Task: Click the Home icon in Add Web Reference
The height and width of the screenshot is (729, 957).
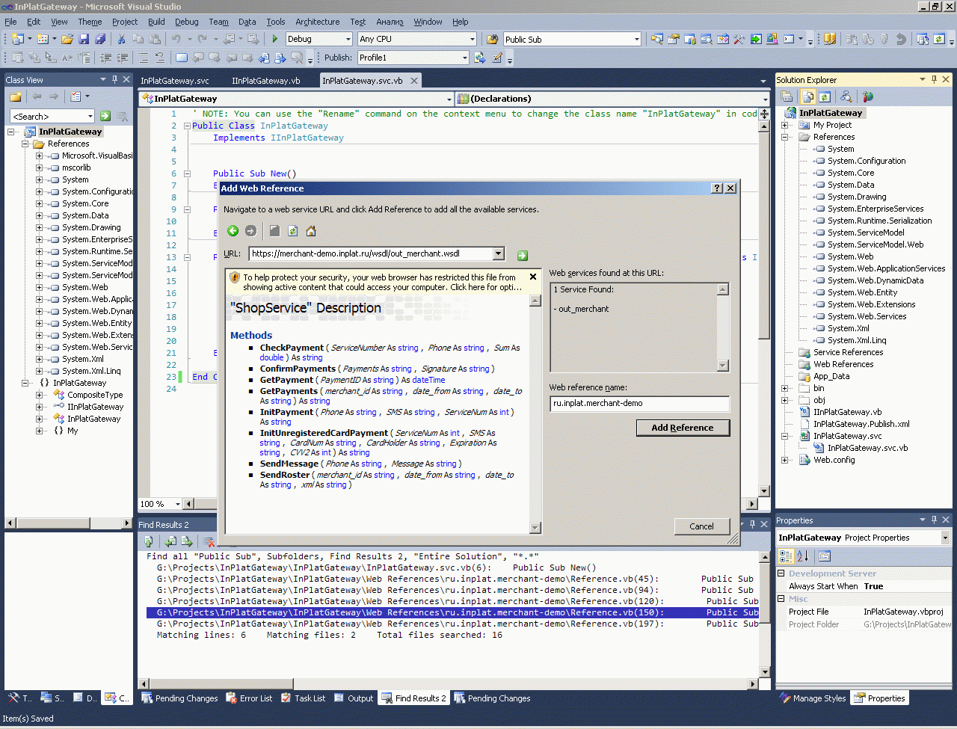Action: click(x=311, y=231)
